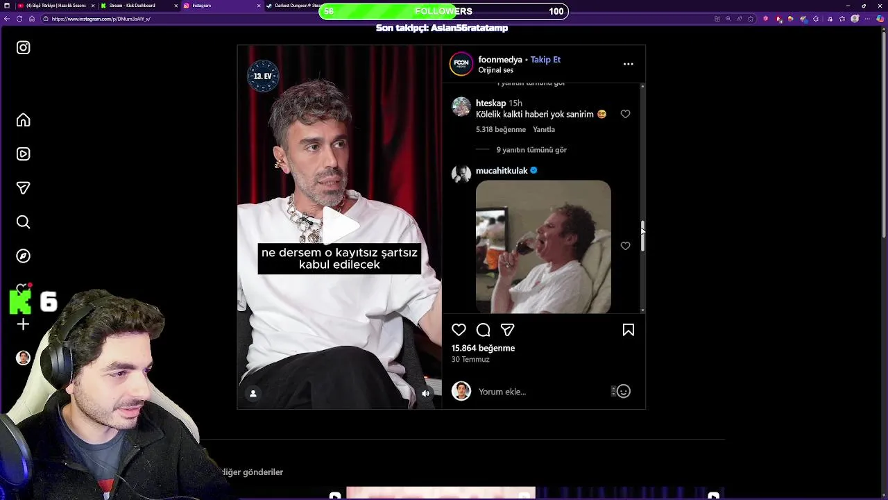Open browser zoom magnifier icon

(728, 19)
